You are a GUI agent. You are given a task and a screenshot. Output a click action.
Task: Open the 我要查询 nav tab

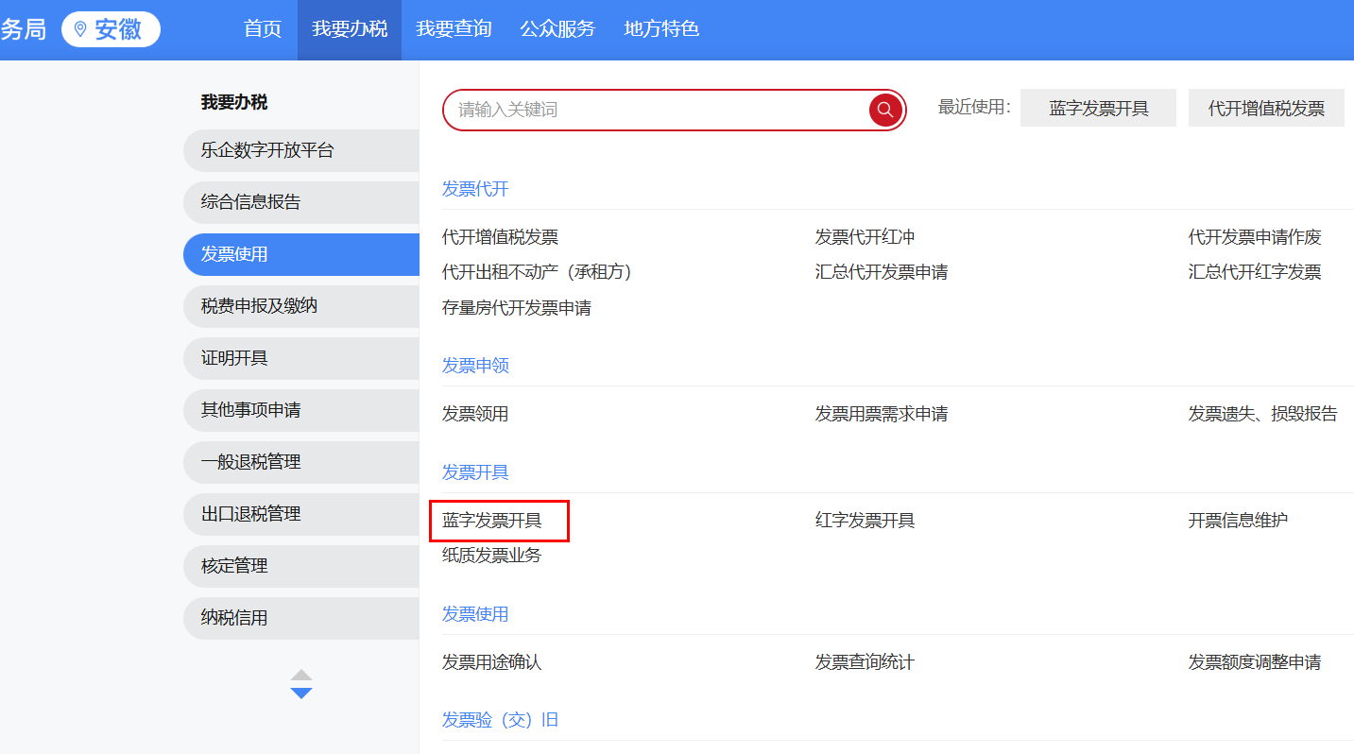pos(454,29)
